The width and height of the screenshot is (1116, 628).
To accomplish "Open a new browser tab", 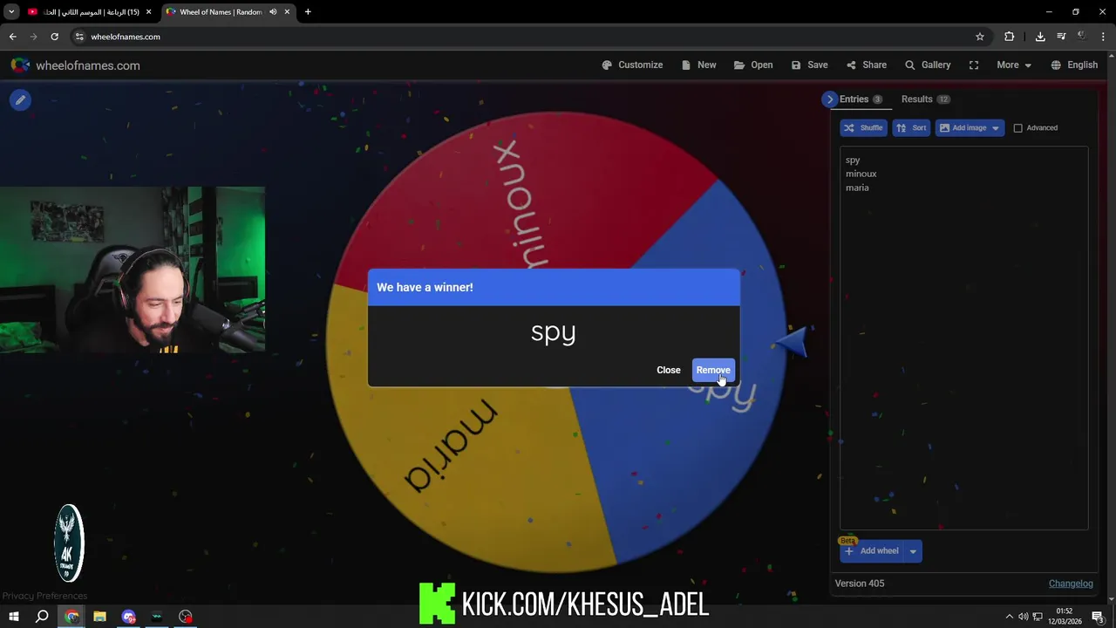I will tap(308, 12).
